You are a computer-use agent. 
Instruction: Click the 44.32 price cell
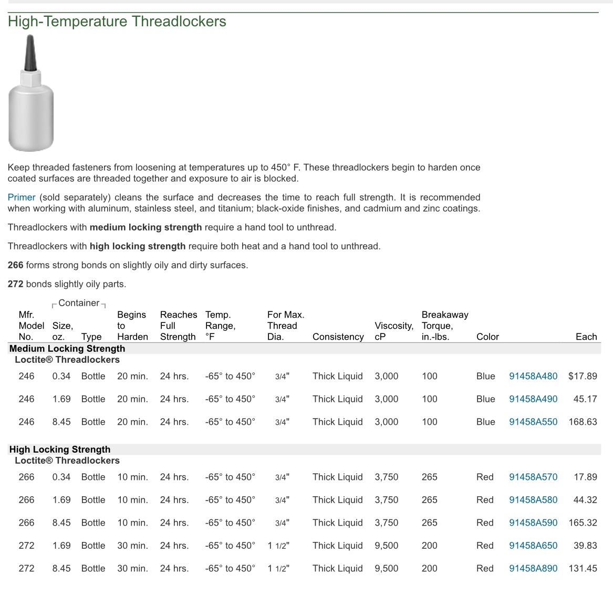[x=585, y=499]
